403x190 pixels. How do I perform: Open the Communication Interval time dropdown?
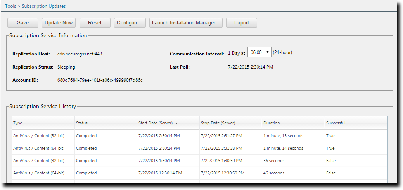pos(259,52)
